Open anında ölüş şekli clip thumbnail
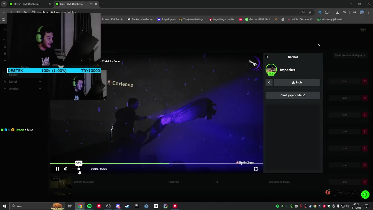 coord(60,182)
